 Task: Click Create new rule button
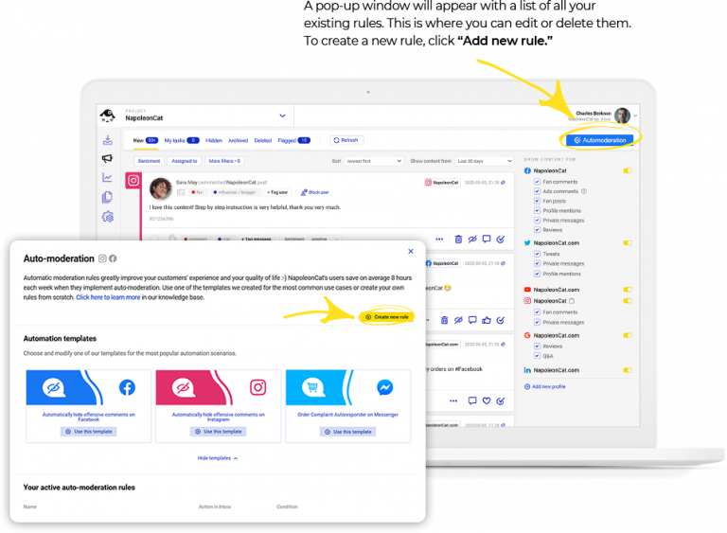coord(387,317)
